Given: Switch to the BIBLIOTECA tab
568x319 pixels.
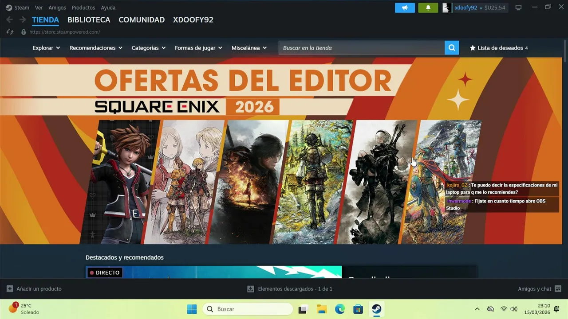Looking at the screenshot, I should 89,20.
